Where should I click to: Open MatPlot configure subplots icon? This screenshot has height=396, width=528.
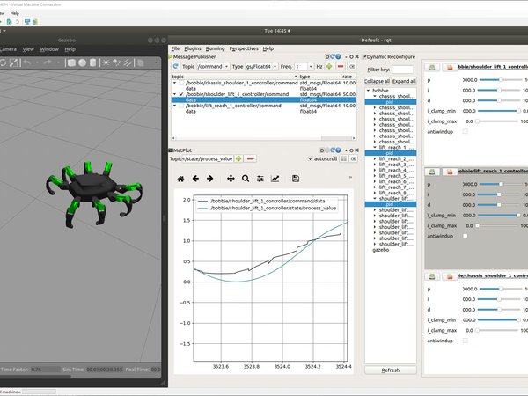click(260, 179)
